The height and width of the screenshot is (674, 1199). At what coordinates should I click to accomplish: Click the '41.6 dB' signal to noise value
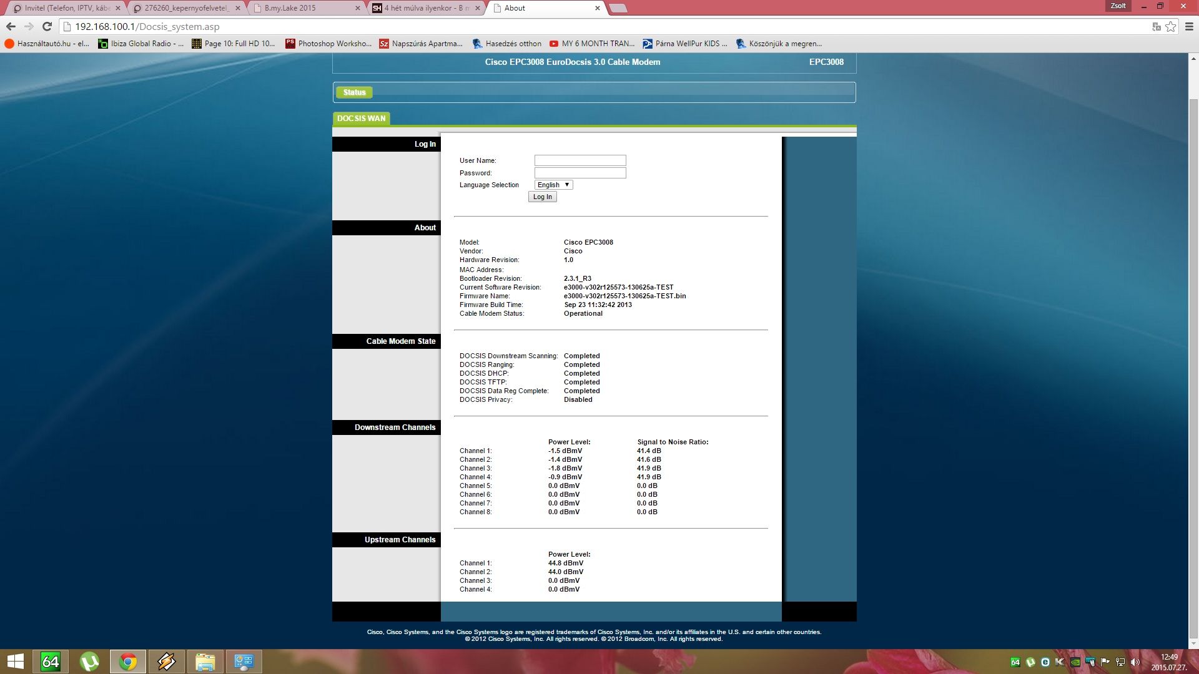[x=649, y=460]
